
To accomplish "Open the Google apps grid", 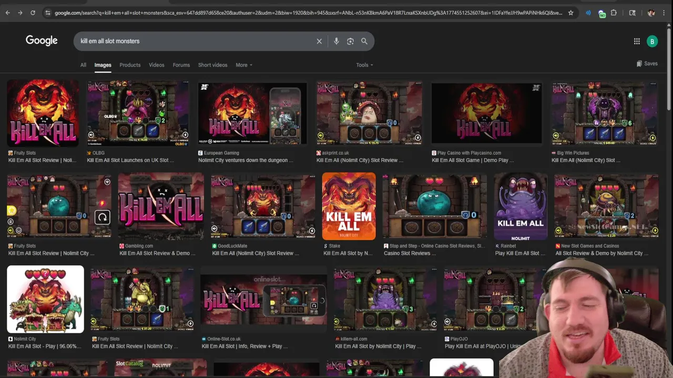I will coord(637,41).
